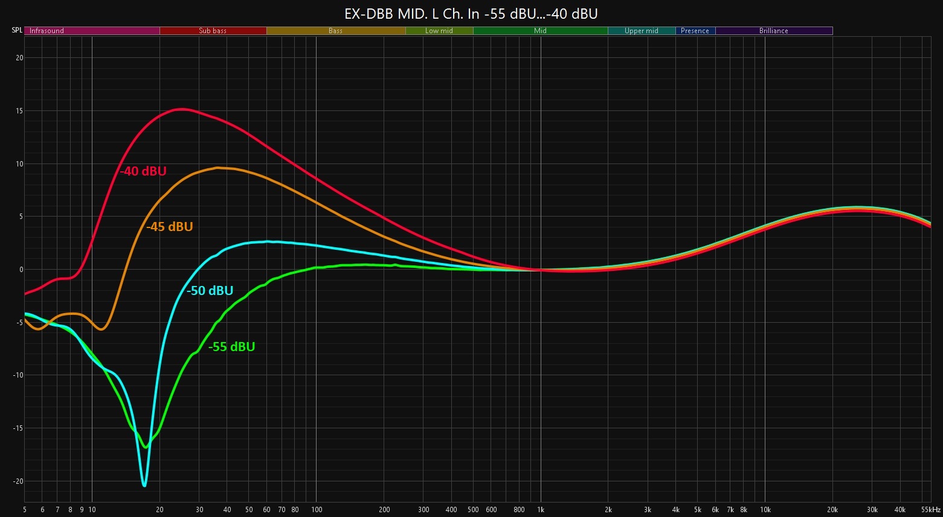The image size is (943, 517).
Task: Click the -50 dBU cyan curve label
Action: click(x=210, y=291)
